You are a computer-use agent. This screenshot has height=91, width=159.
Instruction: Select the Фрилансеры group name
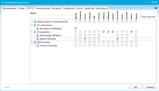(43, 42)
